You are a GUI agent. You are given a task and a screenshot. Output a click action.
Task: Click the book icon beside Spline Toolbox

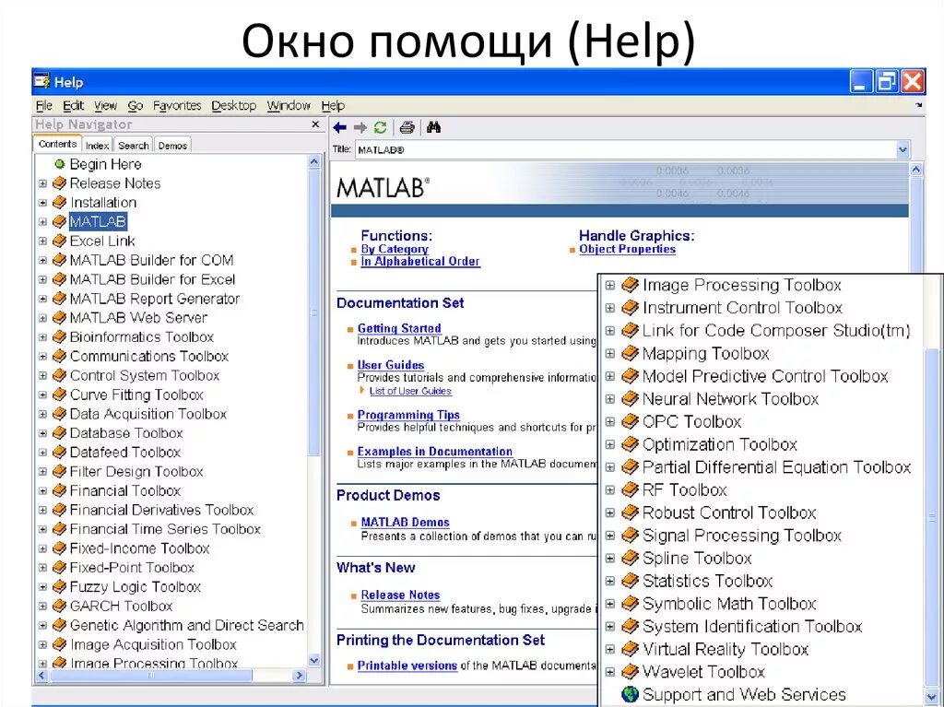pyautogui.click(x=630, y=559)
